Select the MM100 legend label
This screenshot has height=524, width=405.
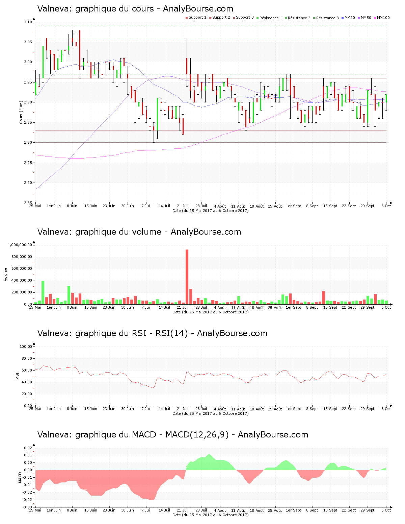coord(383,18)
